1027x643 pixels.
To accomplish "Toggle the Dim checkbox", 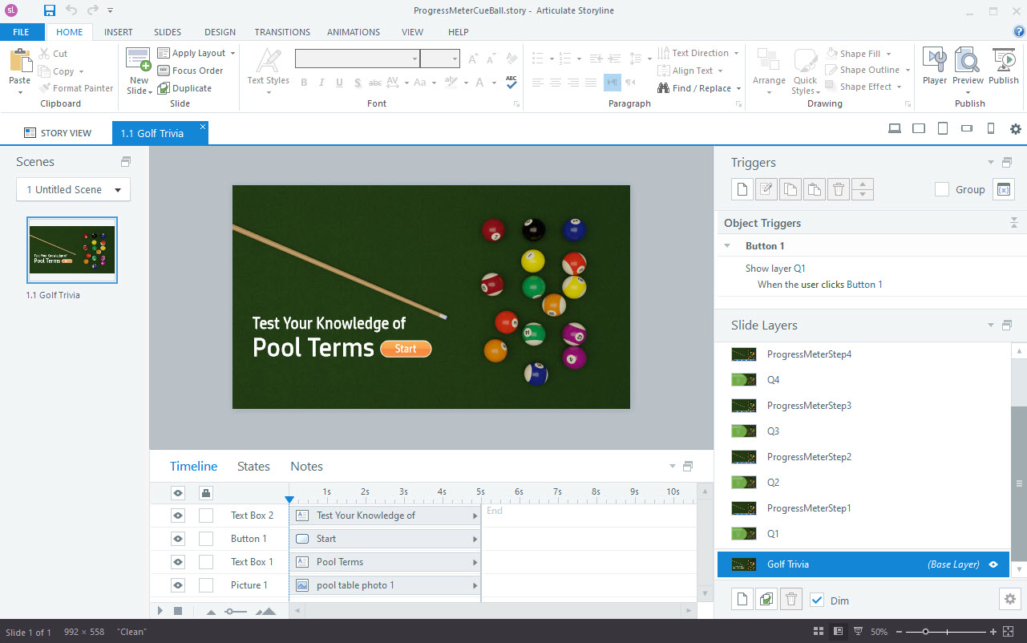I will pos(817,600).
